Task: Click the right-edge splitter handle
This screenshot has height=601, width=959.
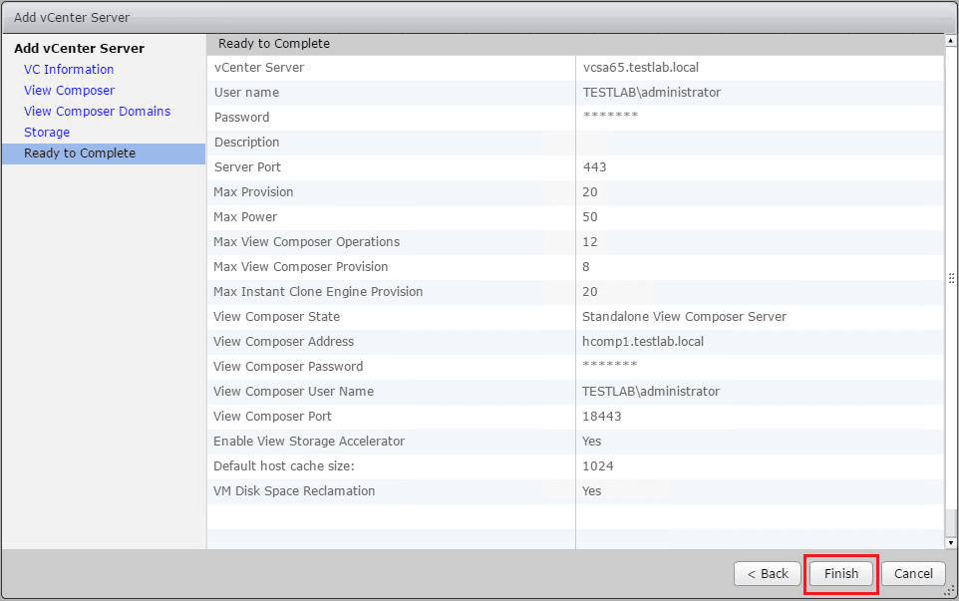Action: pos(952,278)
